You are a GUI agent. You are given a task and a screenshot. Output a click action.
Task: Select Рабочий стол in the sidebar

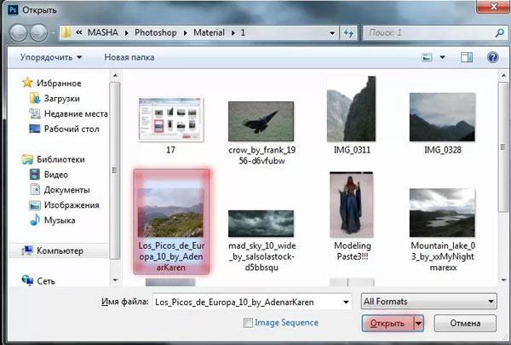click(72, 129)
